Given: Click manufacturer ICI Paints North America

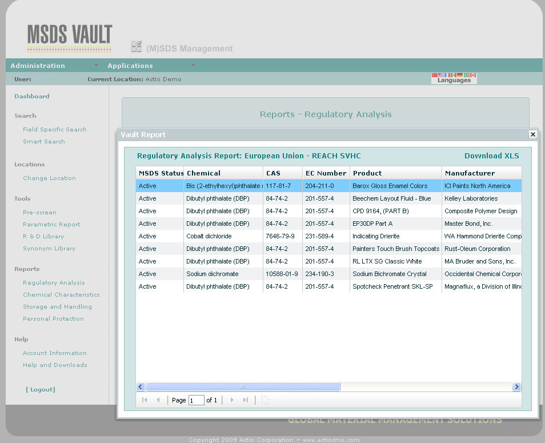Looking at the screenshot, I should point(477,186).
